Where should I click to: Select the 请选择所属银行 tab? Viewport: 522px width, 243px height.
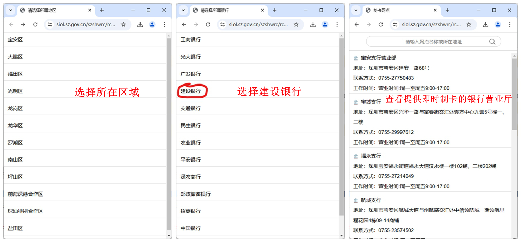229,10
